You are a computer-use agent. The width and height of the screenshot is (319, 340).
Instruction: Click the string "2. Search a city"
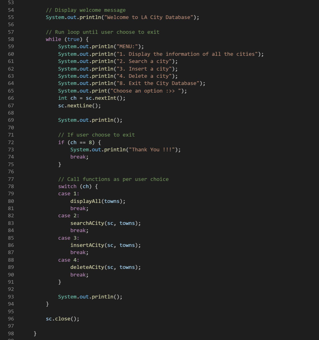coord(144,61)
